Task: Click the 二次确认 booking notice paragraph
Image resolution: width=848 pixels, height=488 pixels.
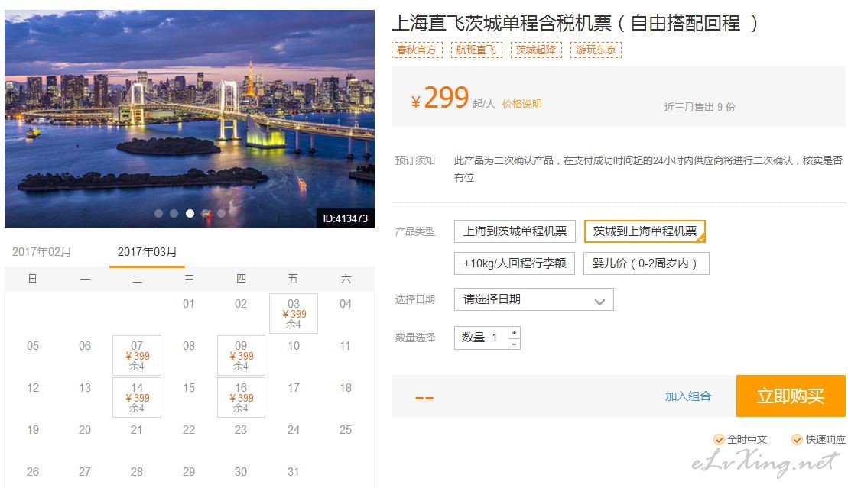Action: 648,169
